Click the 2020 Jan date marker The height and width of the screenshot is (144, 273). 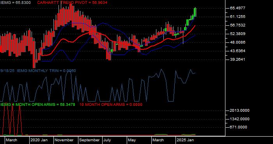coord(39,140)
